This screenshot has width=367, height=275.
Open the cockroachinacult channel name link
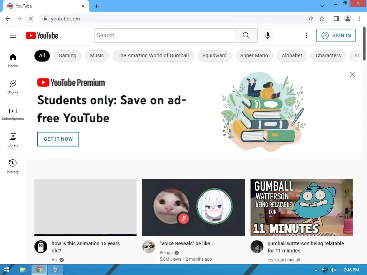tap(284, 260)
